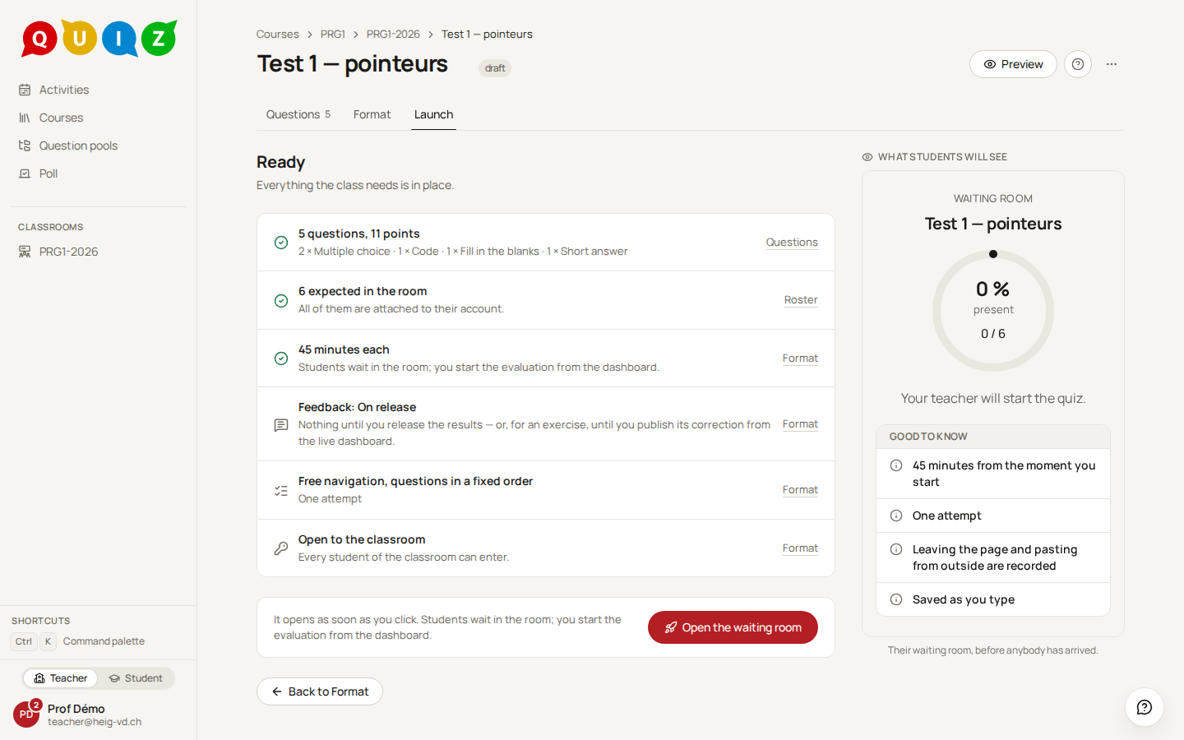This screenshot has height=740, width=1184.
Task: Click check icon beside 6 expected row
Action: 281,301
